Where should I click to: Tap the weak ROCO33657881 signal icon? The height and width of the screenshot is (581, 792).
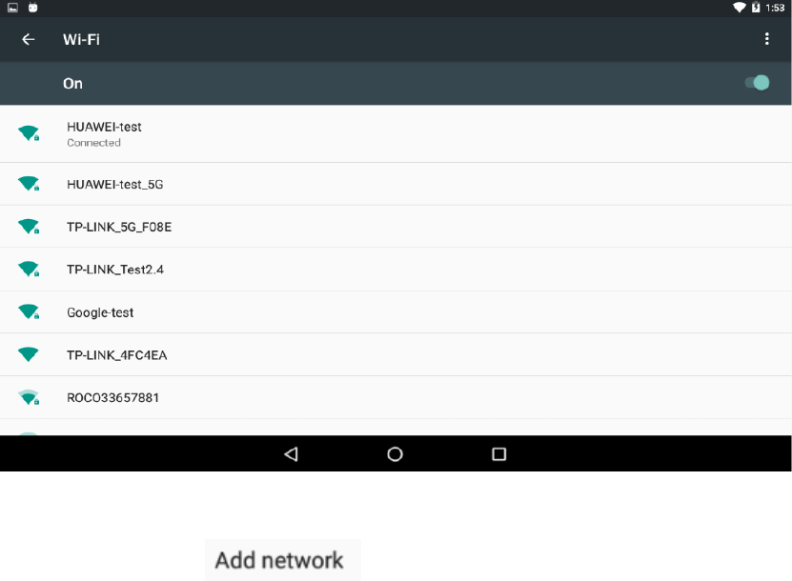click(x=29, y=397)
